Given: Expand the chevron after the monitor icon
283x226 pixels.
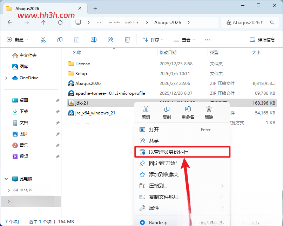Looking at the screenshot, I should pos(89,22).
